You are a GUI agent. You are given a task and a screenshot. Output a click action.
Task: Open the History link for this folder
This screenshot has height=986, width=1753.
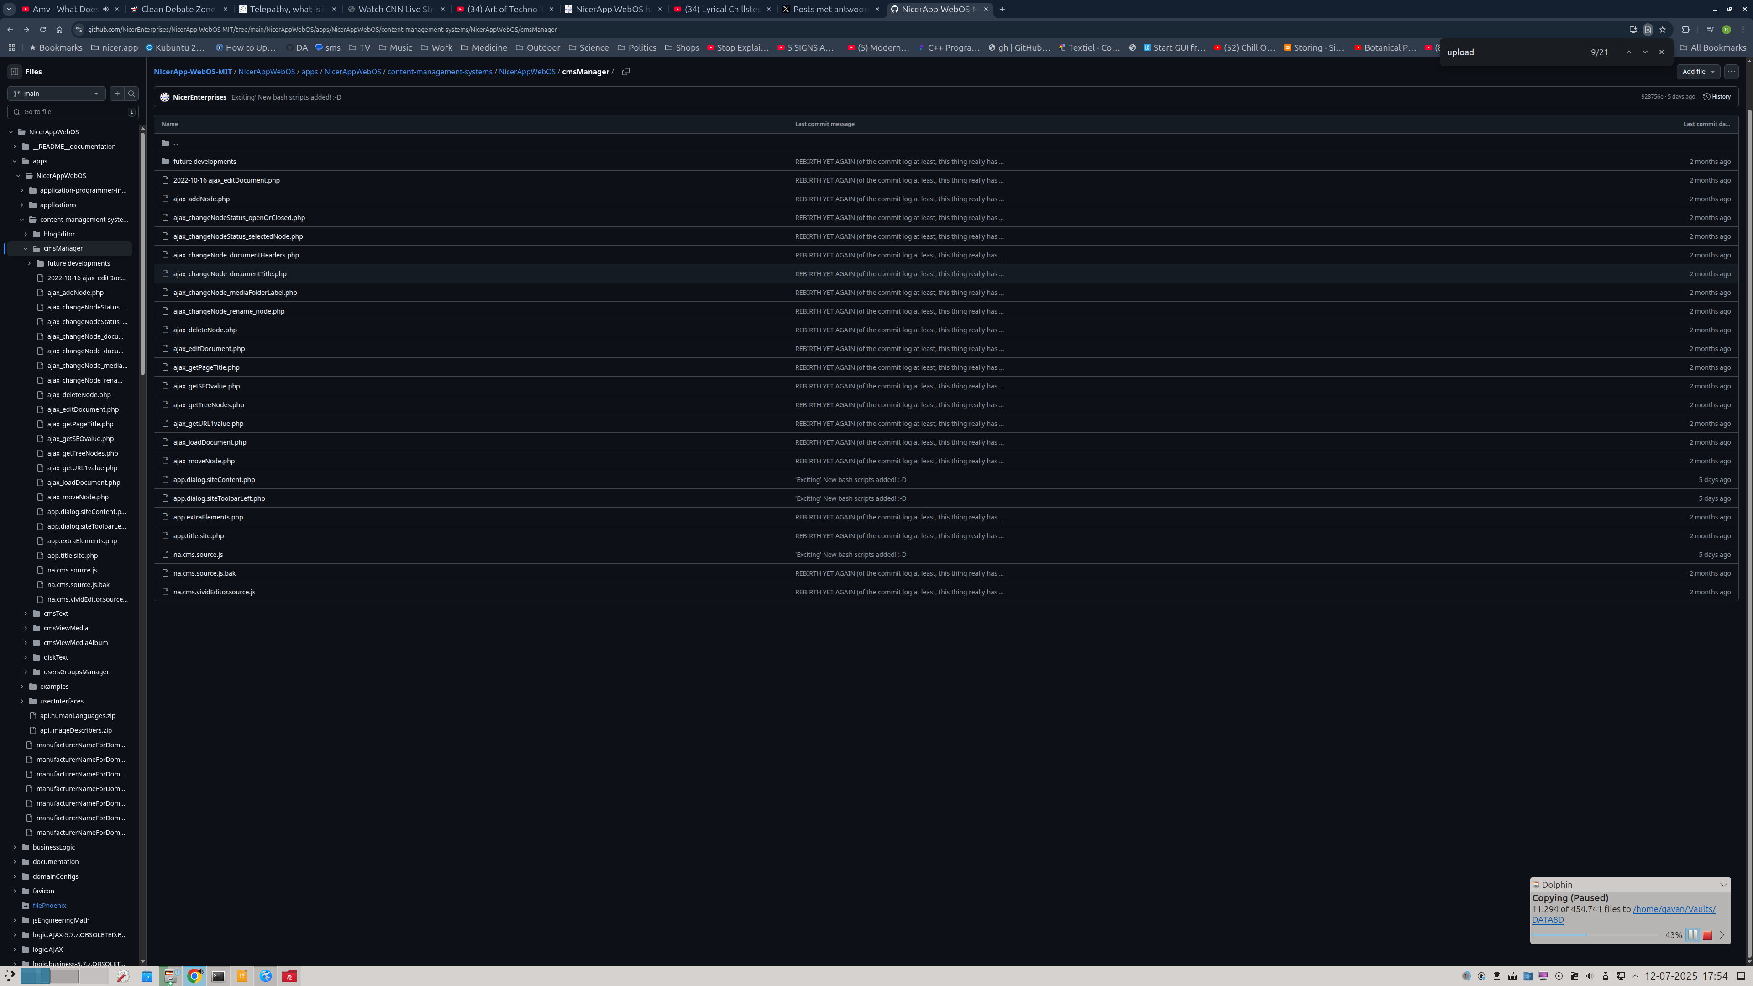tap(1717, 97)
